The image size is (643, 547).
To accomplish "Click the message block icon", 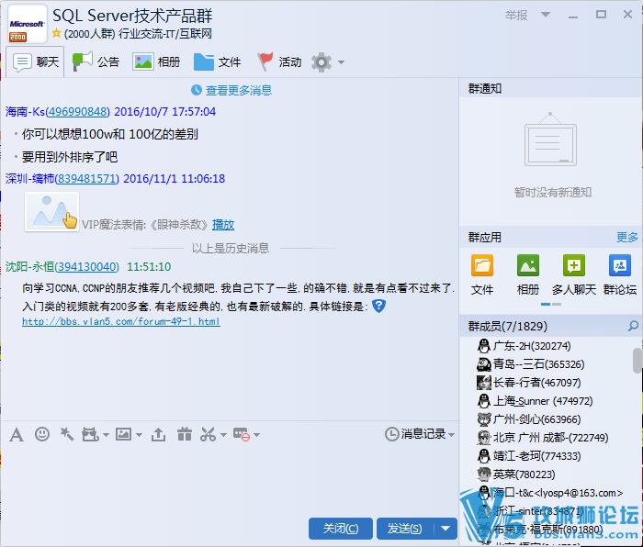I will 242,434.
